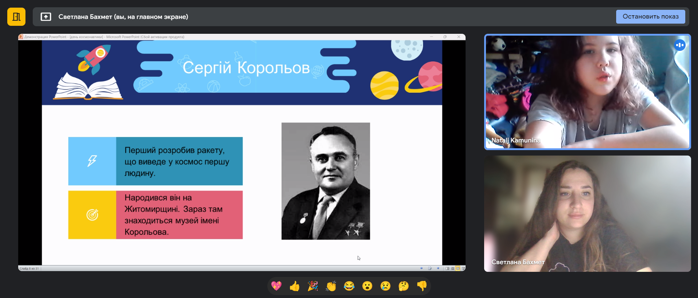This screenshot has width=698, height=298.
Task: Stop presenting with Остановить показ button
Action: (650, 17)
